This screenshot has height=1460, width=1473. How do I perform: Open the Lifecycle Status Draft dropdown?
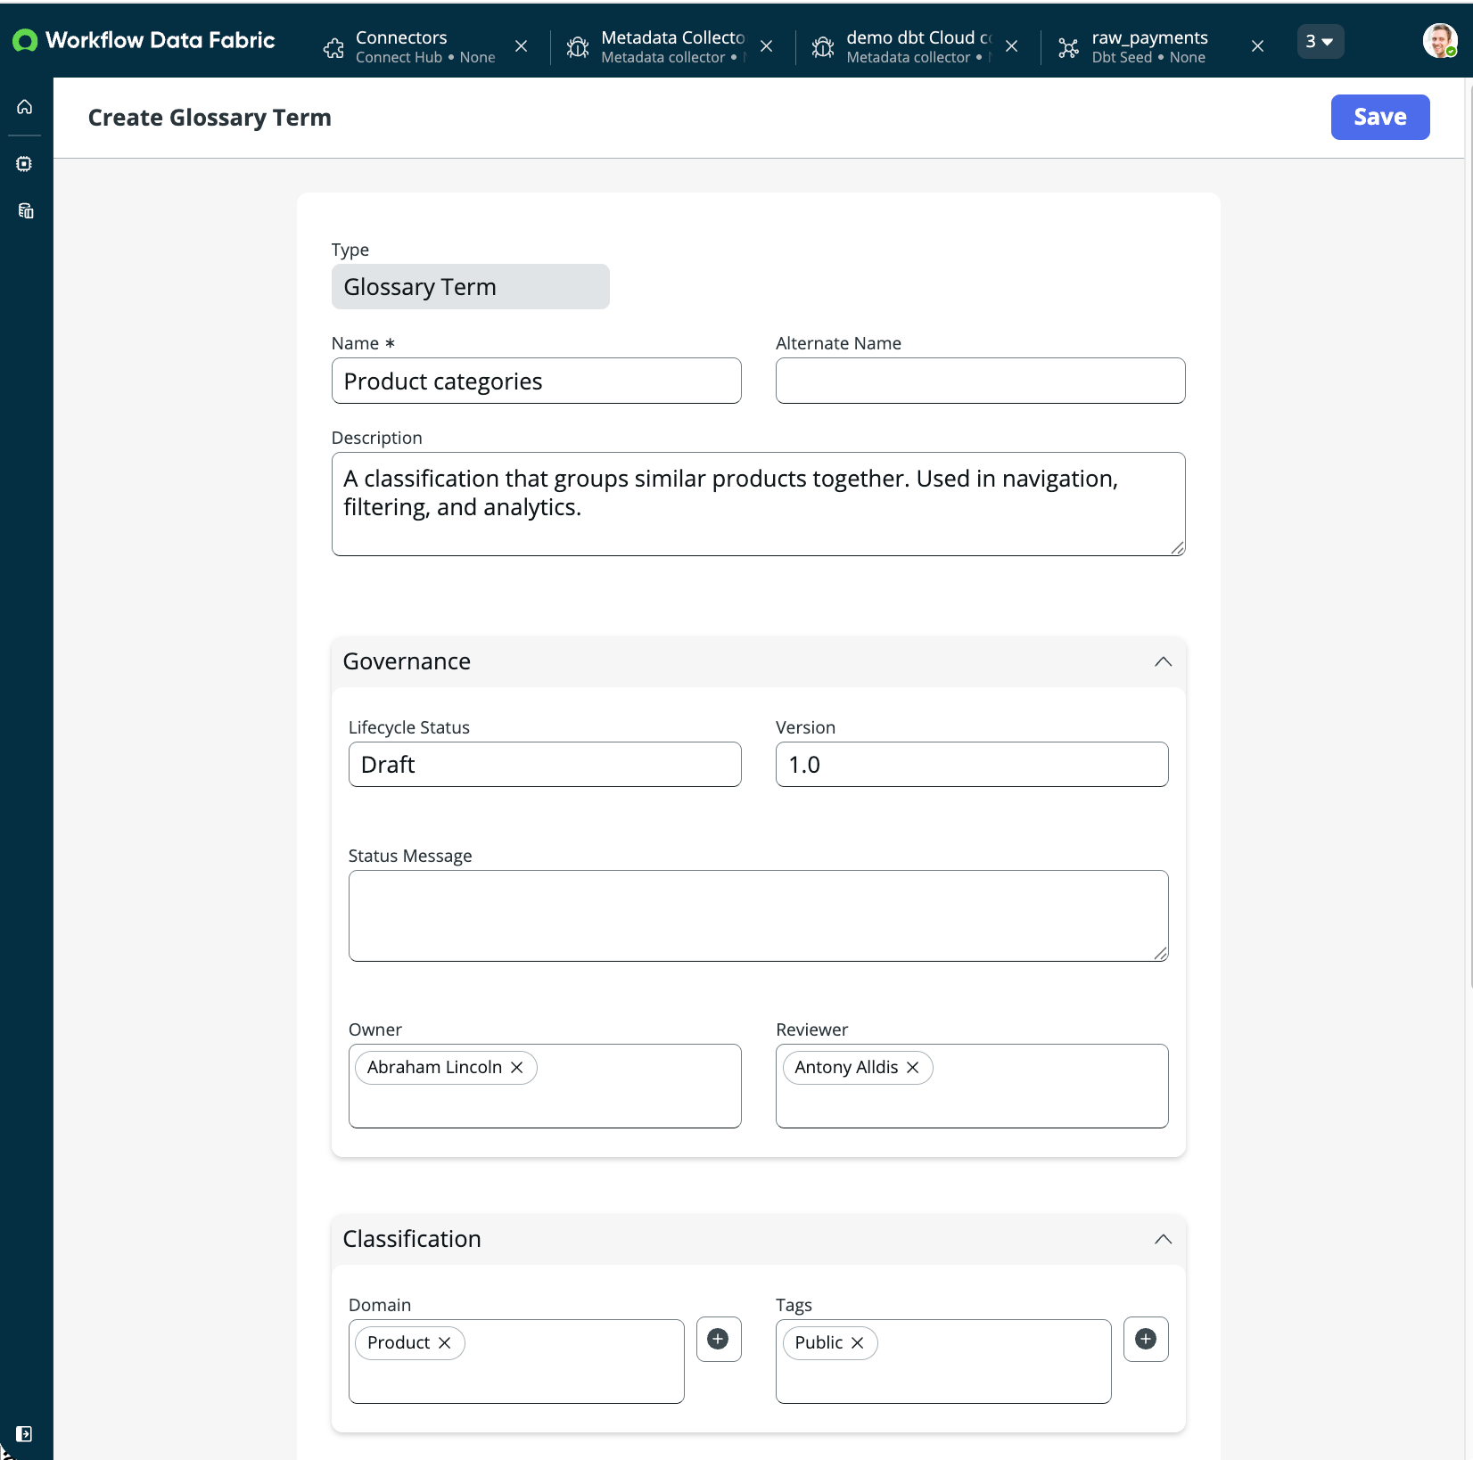coord(545,765)
